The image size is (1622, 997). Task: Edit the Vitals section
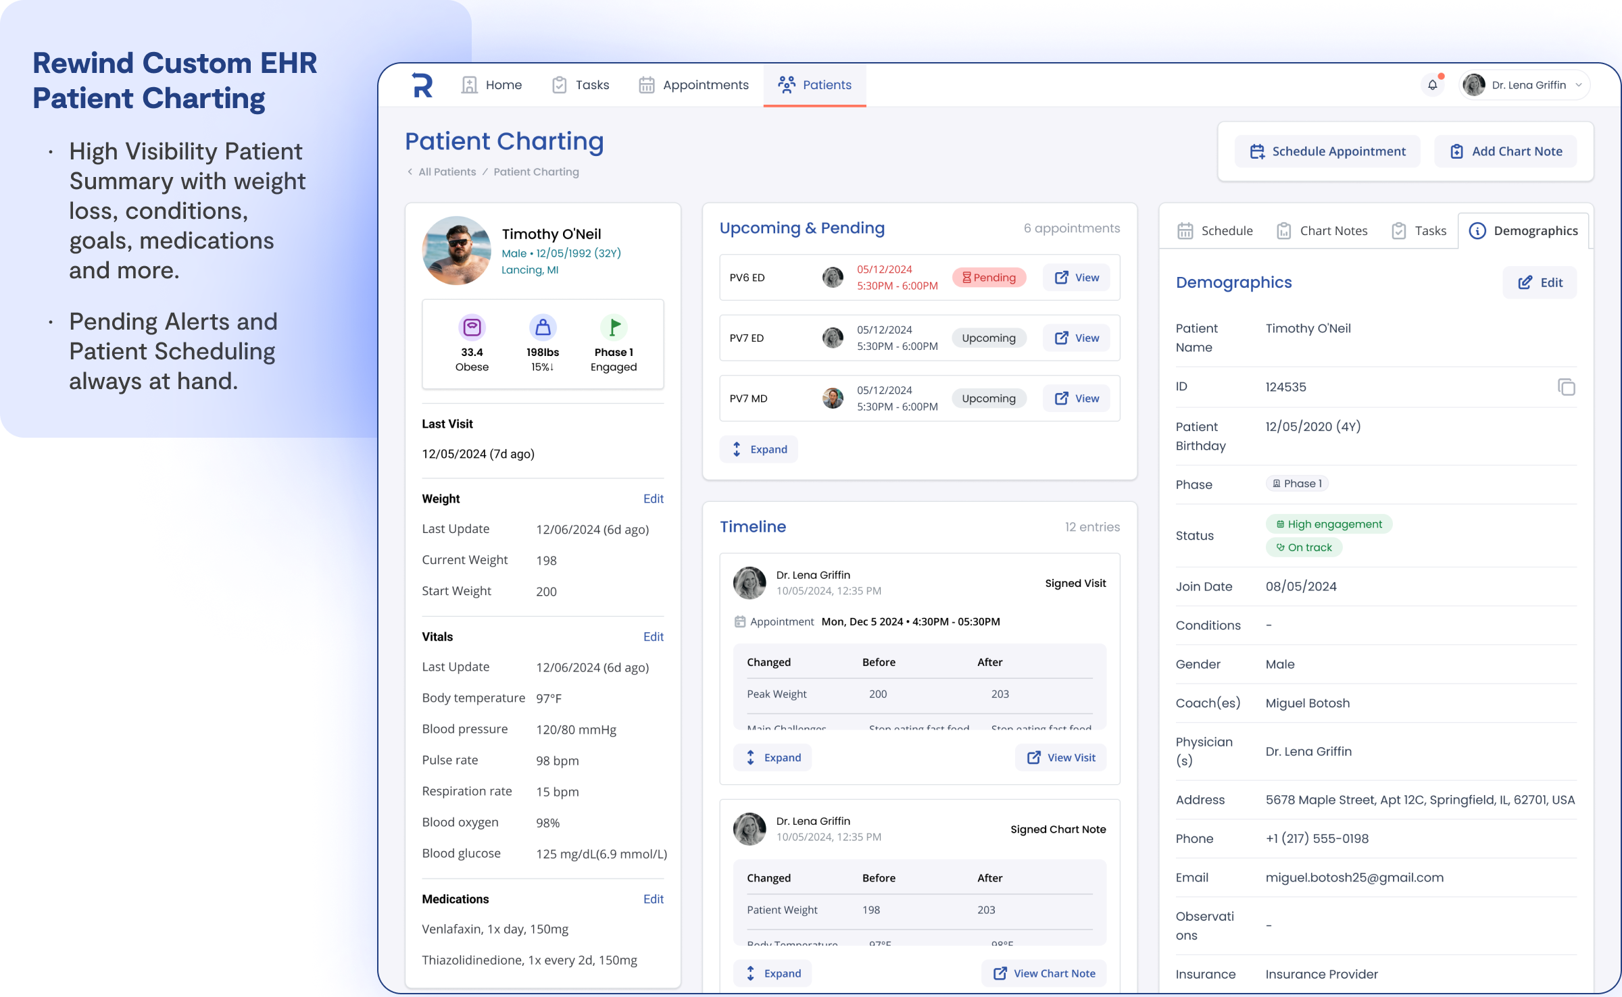[x=653, y=636]
